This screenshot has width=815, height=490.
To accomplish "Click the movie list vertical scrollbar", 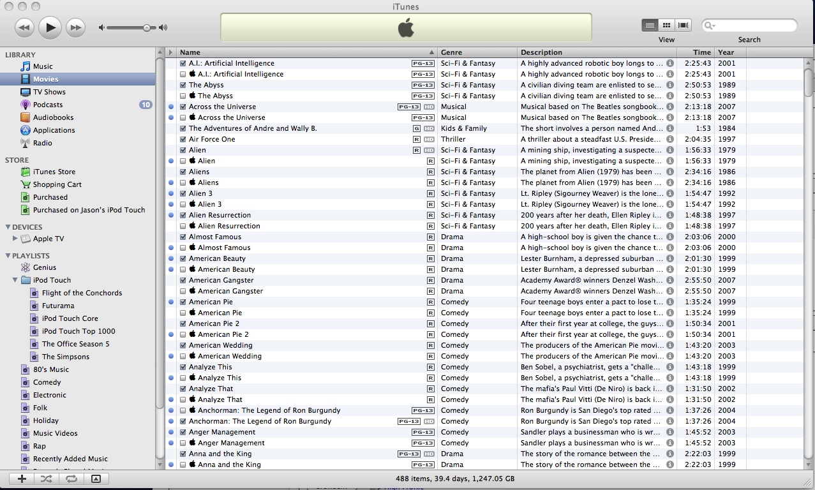I will (809, 84).
